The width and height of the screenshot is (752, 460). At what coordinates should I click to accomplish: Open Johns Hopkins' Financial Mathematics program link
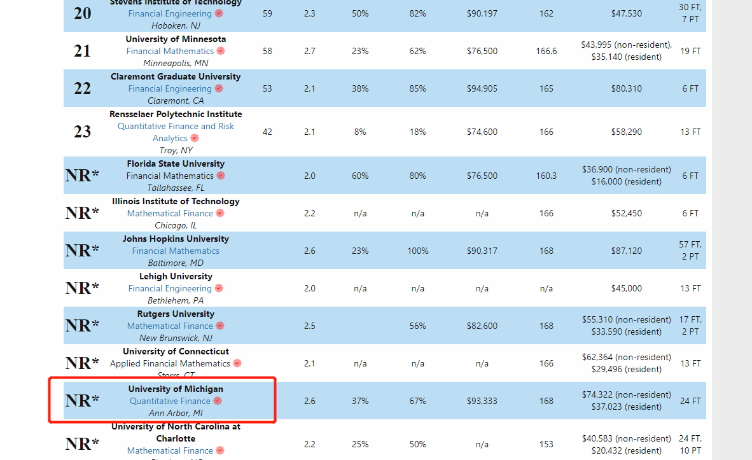(x=176, y=251)
